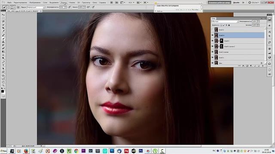Switch to Основная рабочая среда workspace
This screenshot has width=275, height=154.
pos(219,3)
